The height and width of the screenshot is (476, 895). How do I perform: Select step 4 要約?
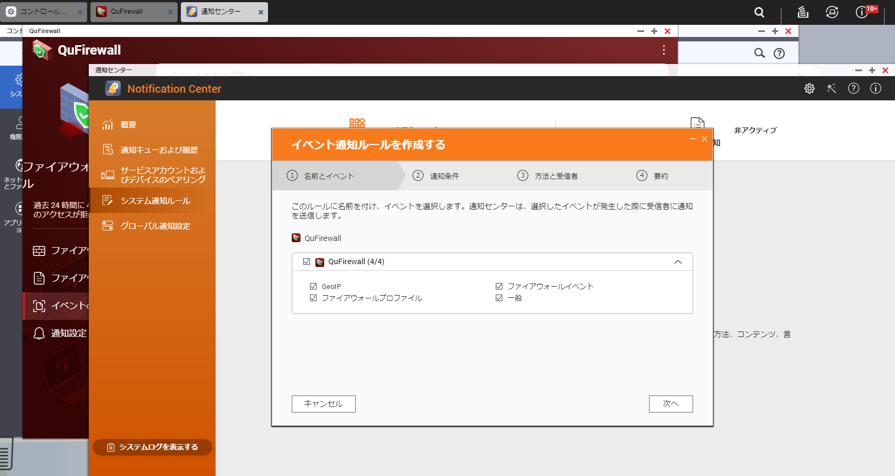[652, 176]
